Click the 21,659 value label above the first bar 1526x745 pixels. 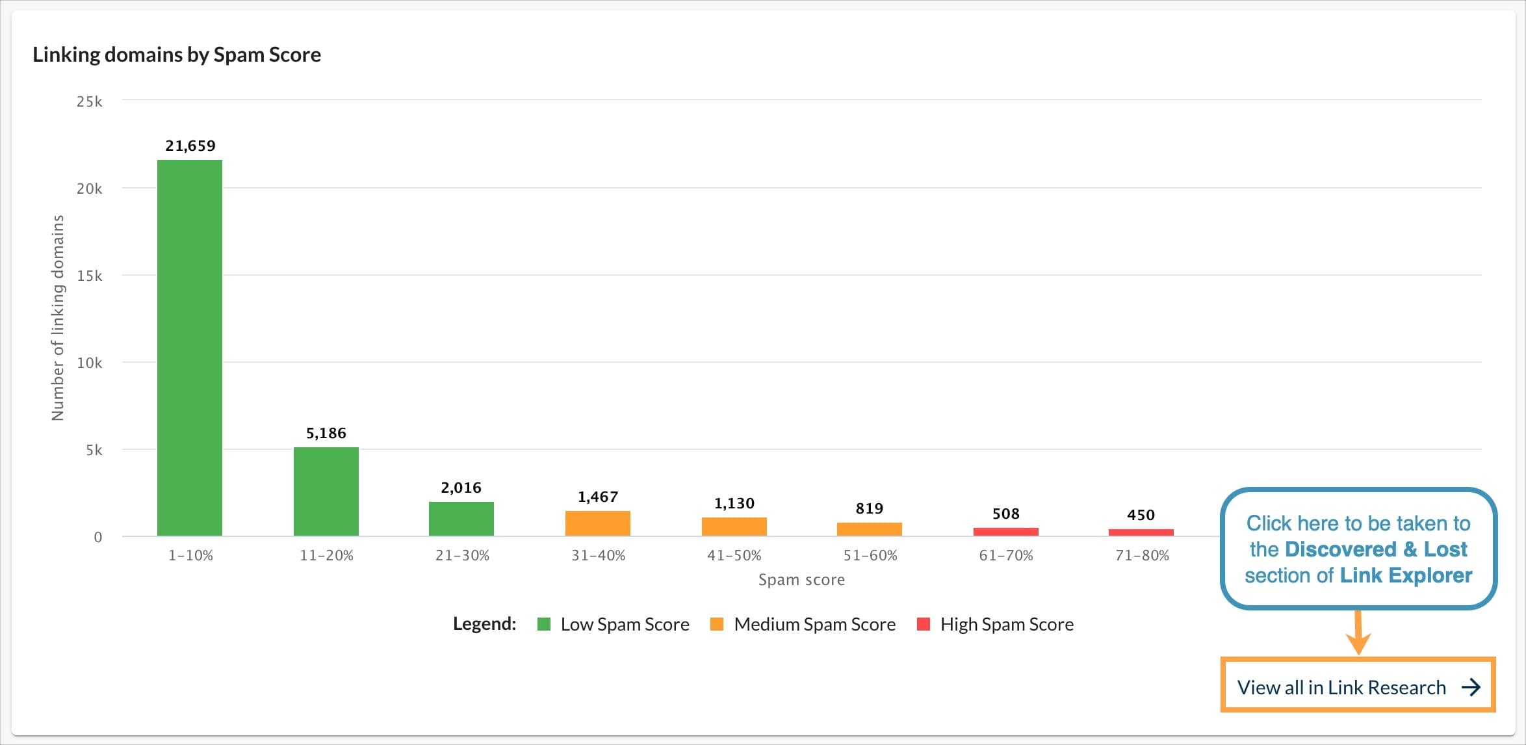tap(190, 146)
